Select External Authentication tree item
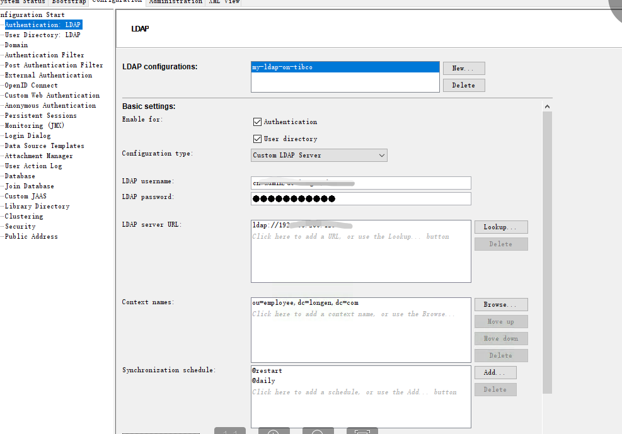 (x=49, y=76)
